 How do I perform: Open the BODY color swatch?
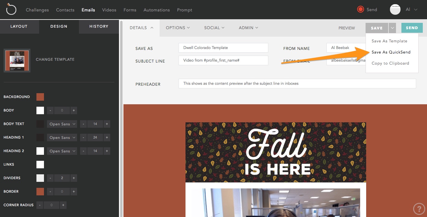(40, 110)
